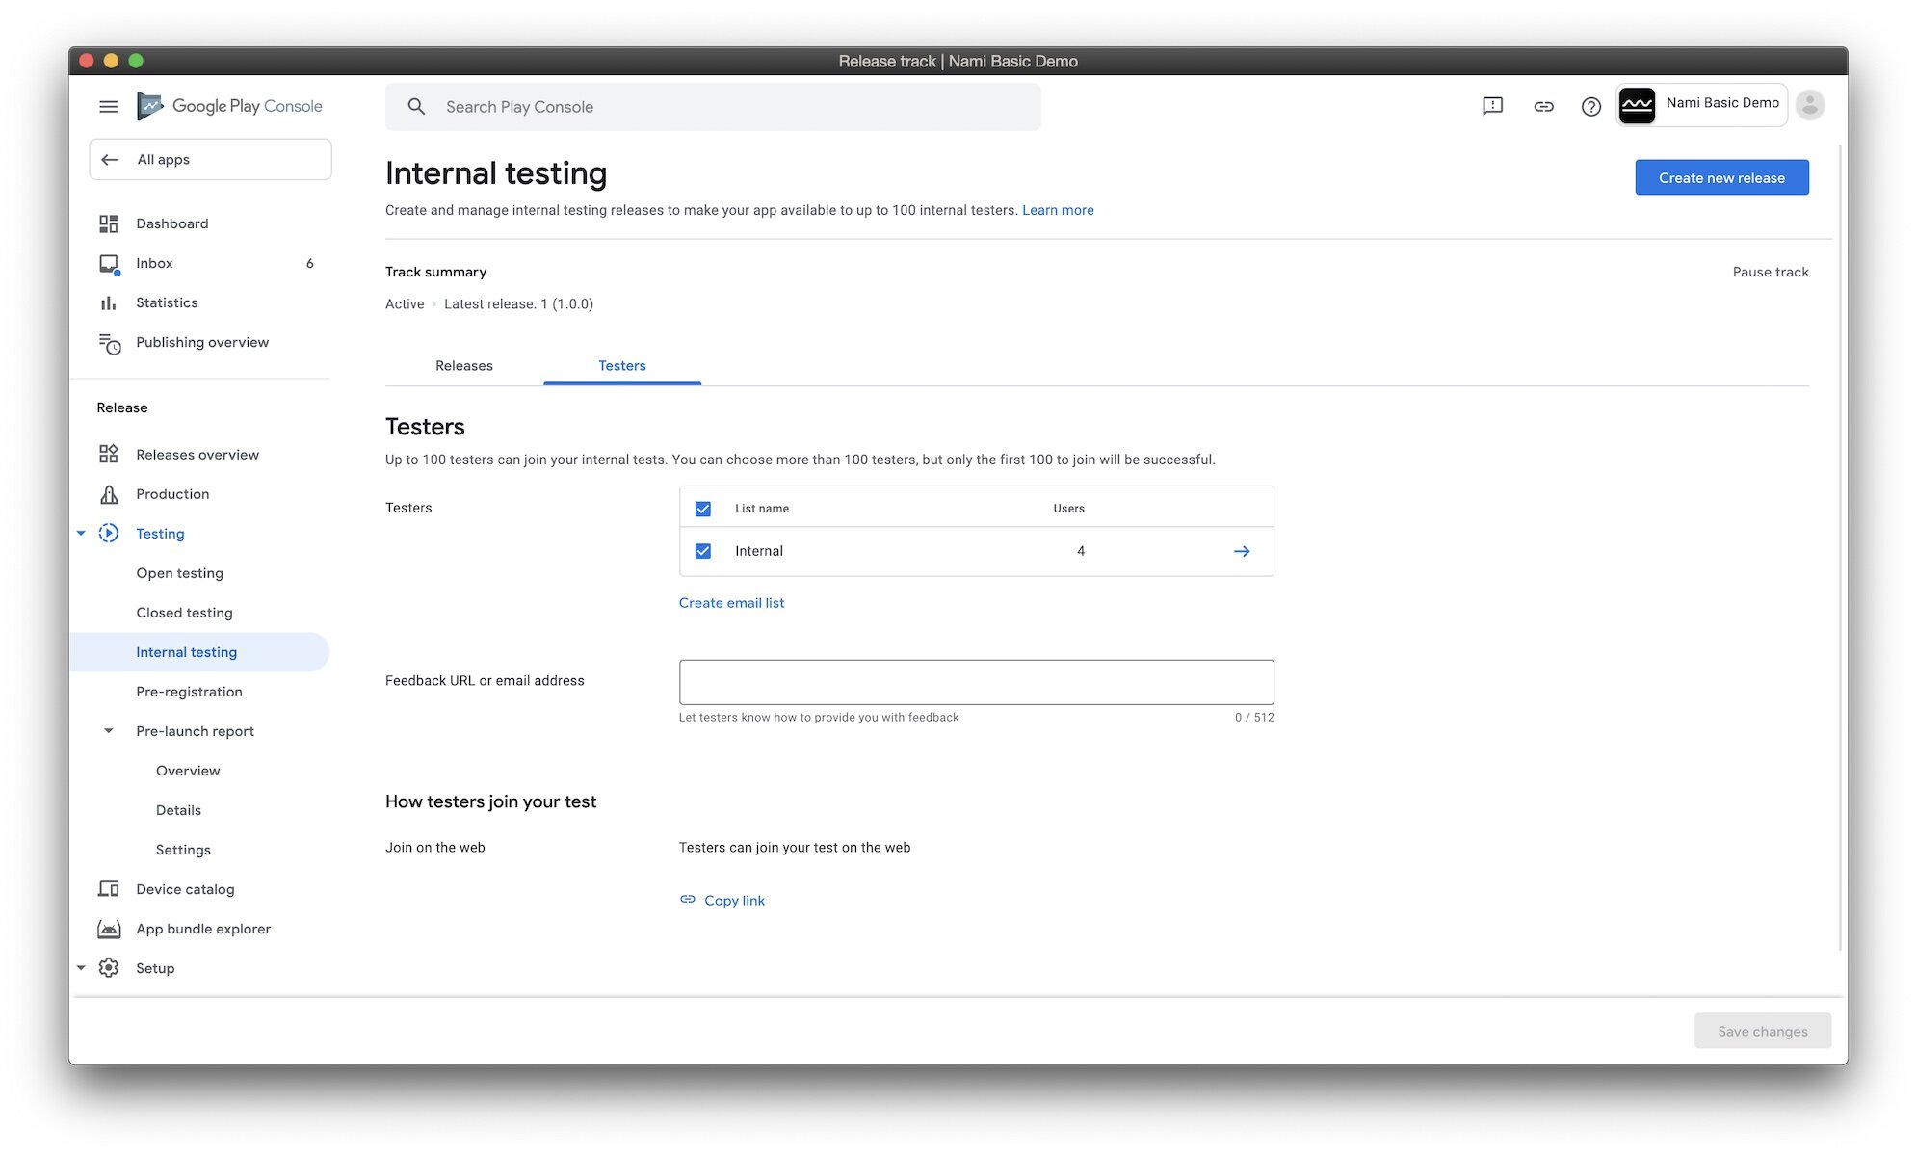Click the help question-mark icon
The image size is (1917, 1156).
pos(1590,106)
